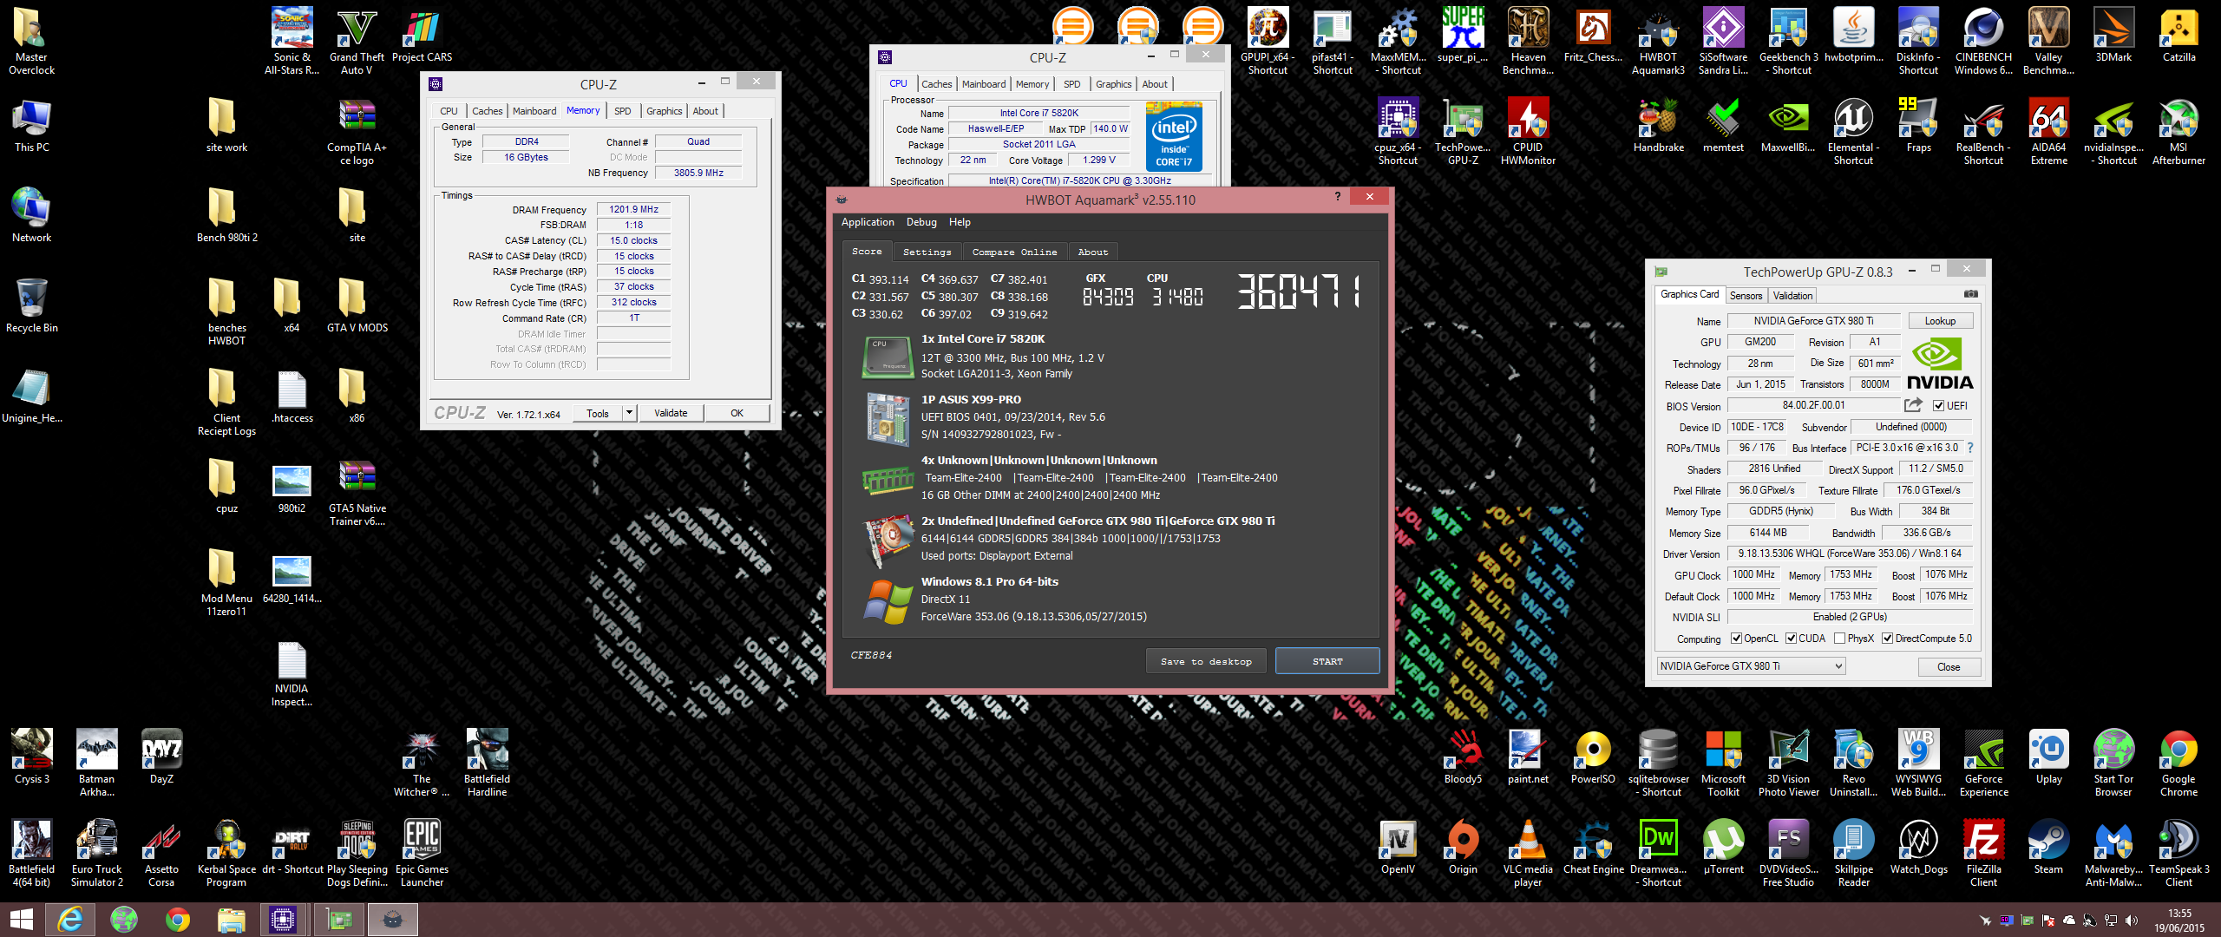Open the Compare Online tab in Aquamark
Image resolution: width=2221 pixels, height=937 pixels.
tap(1014, 252)
